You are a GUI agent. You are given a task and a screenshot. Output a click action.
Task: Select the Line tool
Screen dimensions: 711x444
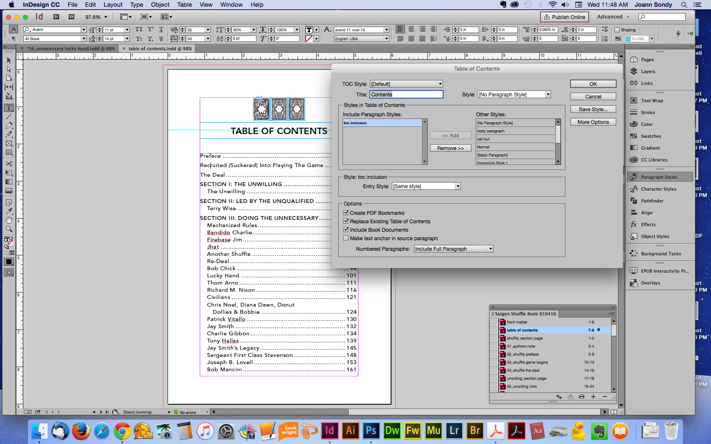(9, 117)
